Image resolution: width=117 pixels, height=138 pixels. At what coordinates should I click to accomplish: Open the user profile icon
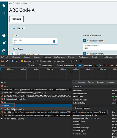coord(4,51)
